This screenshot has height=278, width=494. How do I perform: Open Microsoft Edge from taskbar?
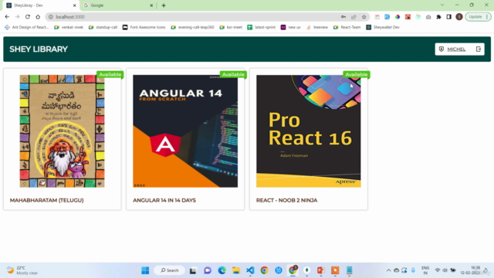tap(222, 270)
